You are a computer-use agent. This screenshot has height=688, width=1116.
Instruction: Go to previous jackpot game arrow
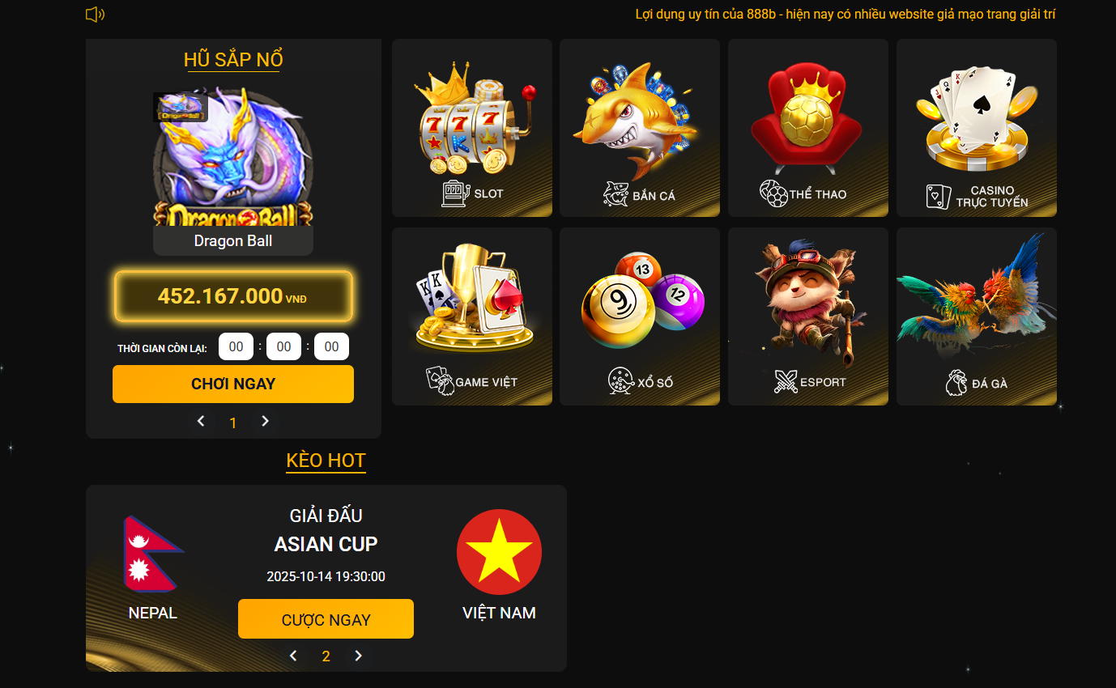(202, 421)
